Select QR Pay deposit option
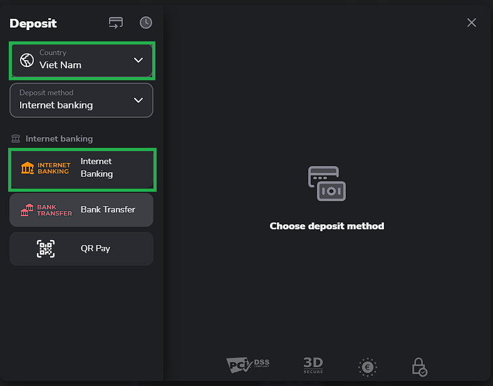The height and width of the screenshot is (386, 493). 95,249
